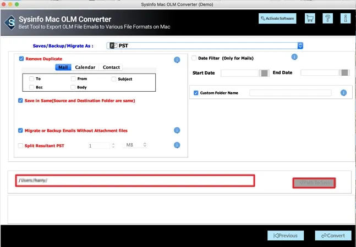Image resolution: width=356 pixels, height=247 pixels.
Task: Open the MB size unit dropdown
Action: click(135, 145)
